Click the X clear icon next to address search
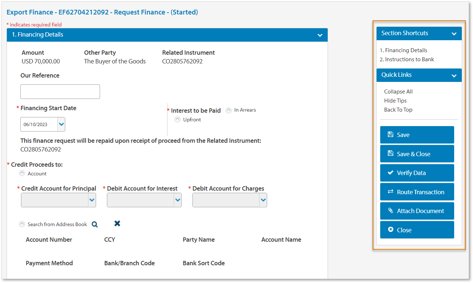Viewport: 473px width, 283px height. 117,224
